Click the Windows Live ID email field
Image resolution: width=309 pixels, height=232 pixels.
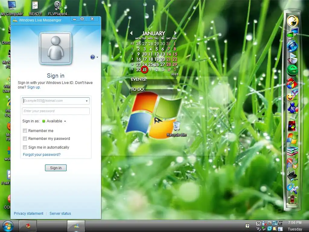point(56,101)
